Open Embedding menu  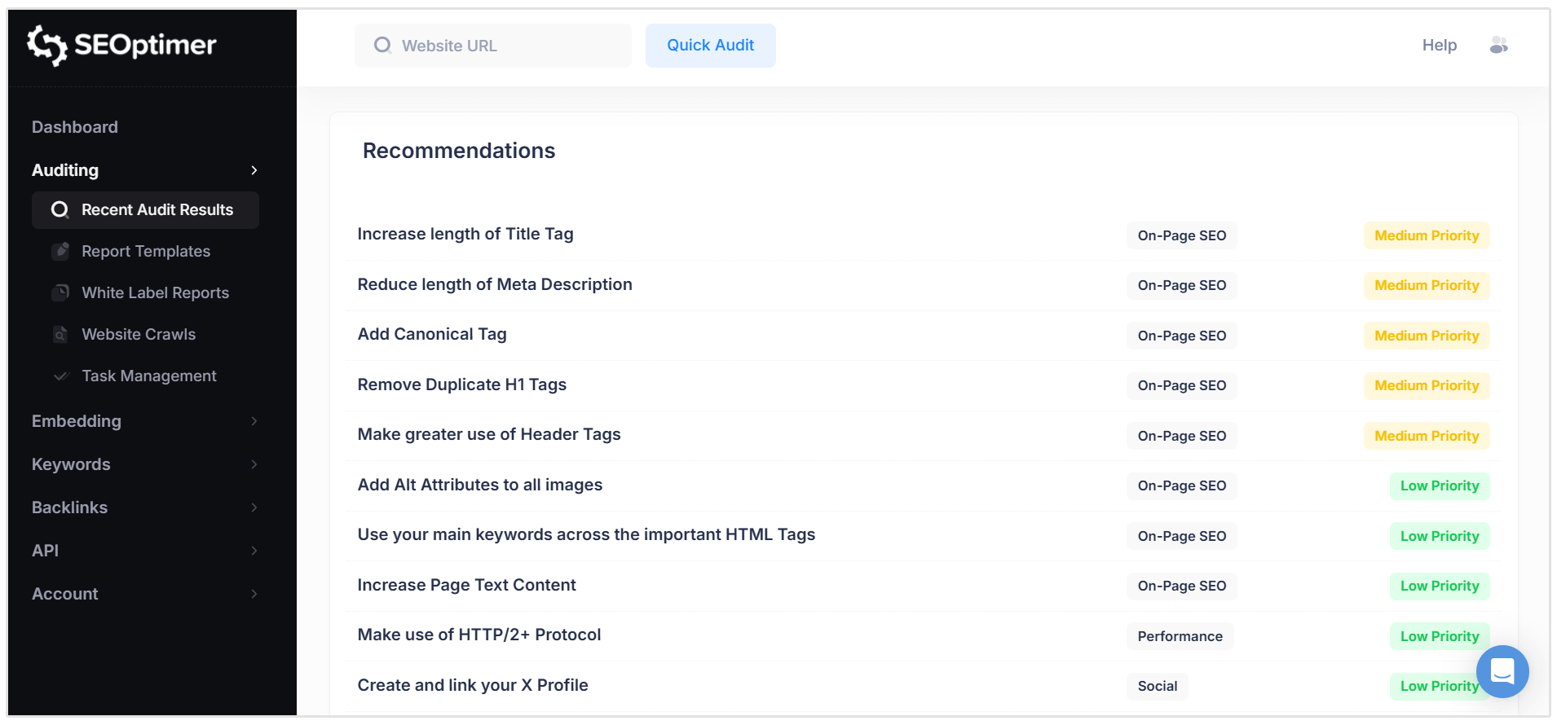(77, 421)
